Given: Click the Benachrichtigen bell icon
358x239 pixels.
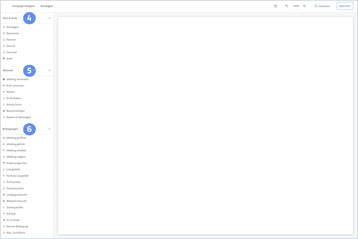Looking at the screenshot, I should coord(4,111).
